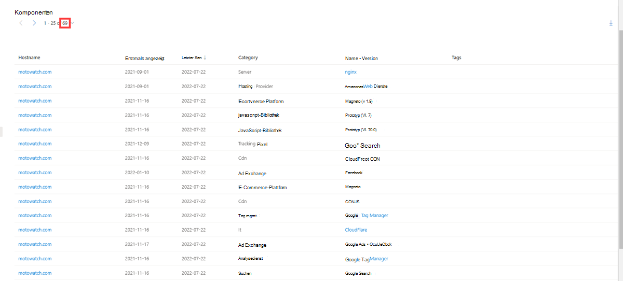Image resolution: width=623 pixels, height=281 pixels.
Task: Toggle sort arrow on Letzter Sen column
Action: click(x=205, y=58)
